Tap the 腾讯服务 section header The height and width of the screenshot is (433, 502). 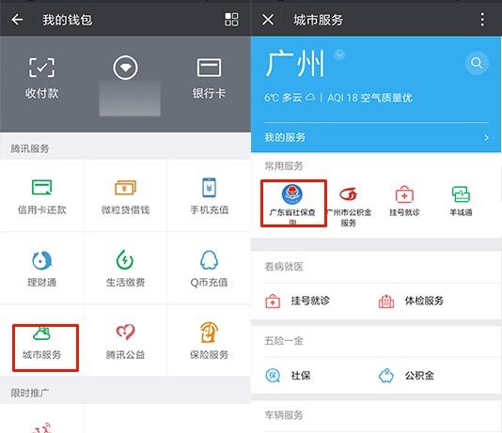pos(30,148)
